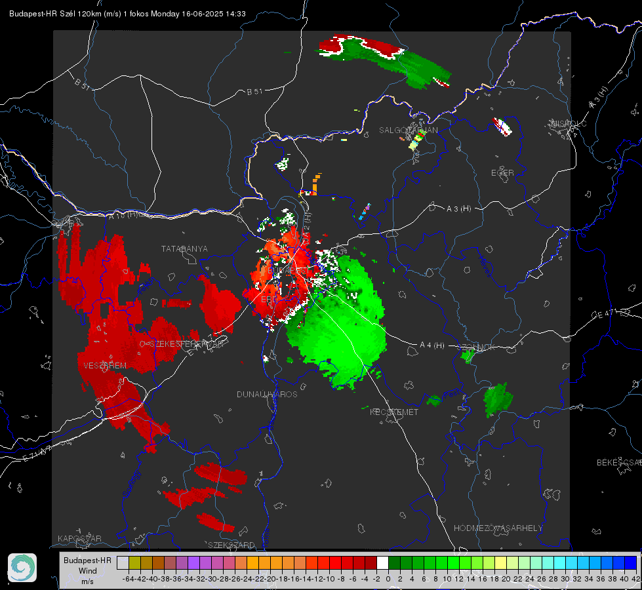Screen dimensions: 642x590
Task: Click the olive swatch above label -42
Action: [x=134, y=562]
